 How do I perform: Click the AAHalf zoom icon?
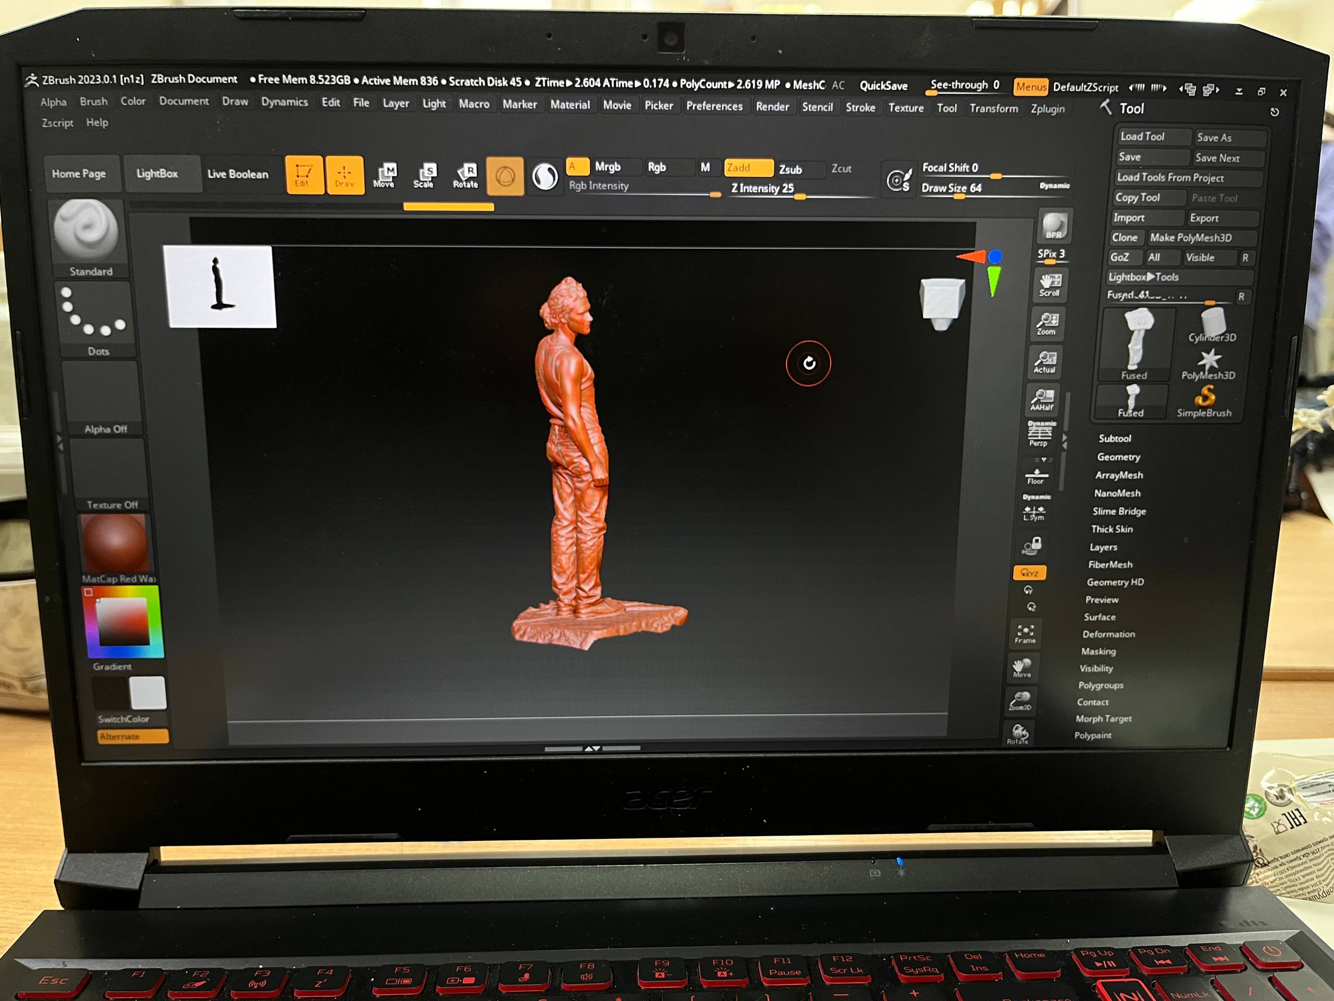(x=1042, y=399)
